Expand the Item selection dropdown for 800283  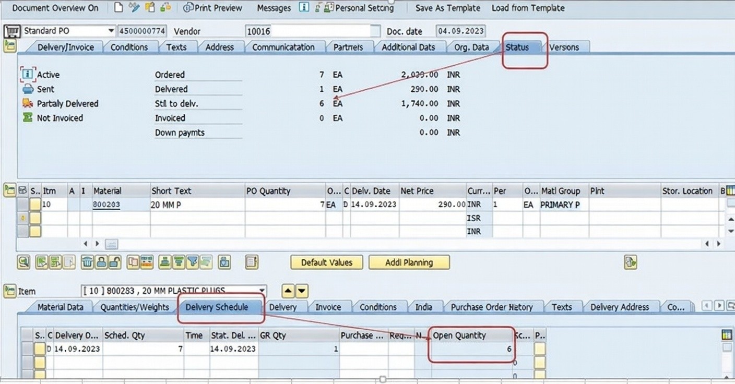pyautogui.click(x=262, y=291)
